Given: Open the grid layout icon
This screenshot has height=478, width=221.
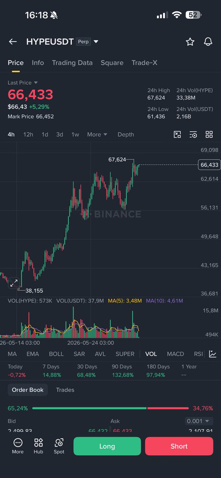Looking at the screenshot, I should [209, 135].
